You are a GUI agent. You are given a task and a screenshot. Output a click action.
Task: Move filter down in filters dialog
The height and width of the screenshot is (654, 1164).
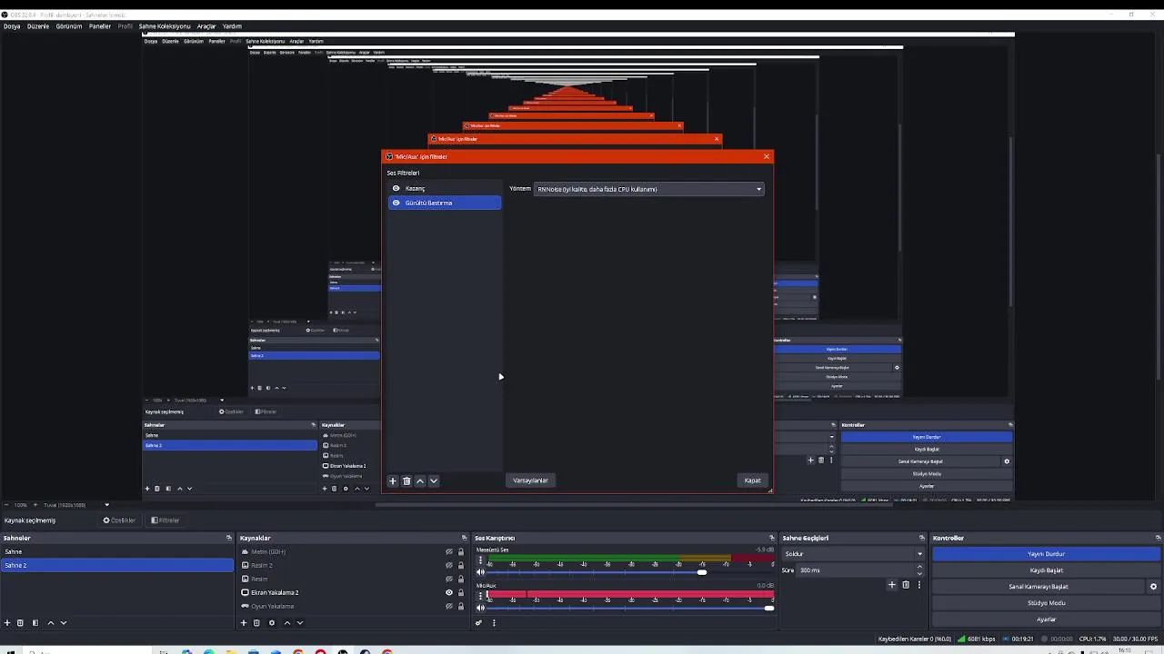pos(434,481)
